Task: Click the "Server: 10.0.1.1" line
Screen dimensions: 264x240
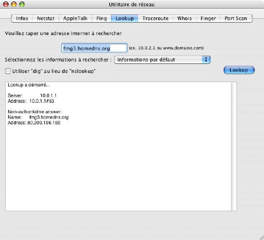Action: (x=32, y=96)
